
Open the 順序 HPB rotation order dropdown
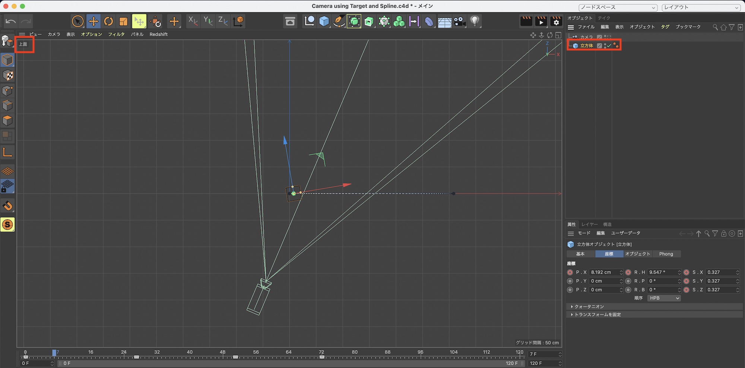(664, 298)
